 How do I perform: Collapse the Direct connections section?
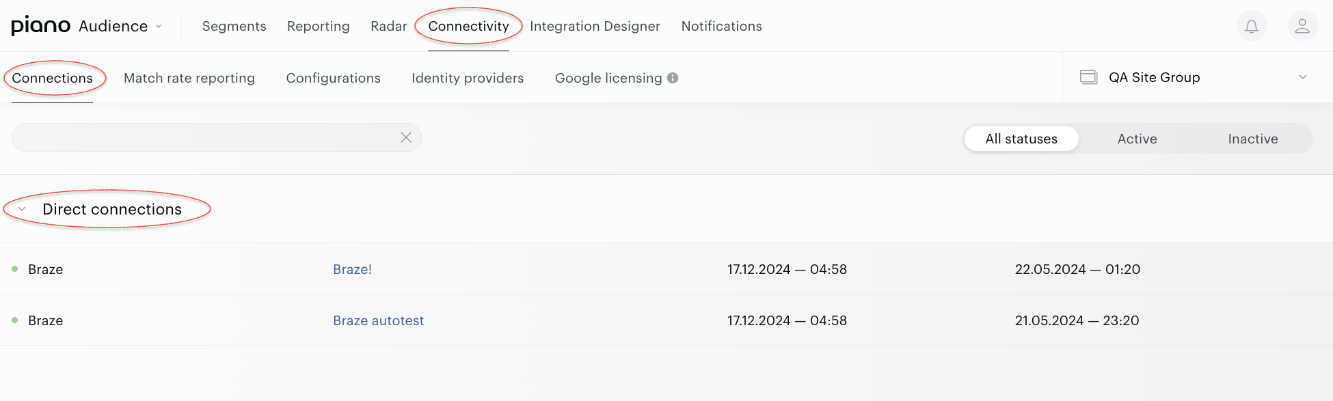pos(22,209)
